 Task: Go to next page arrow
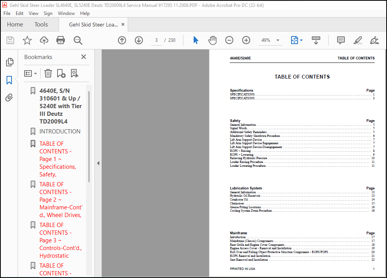(139, 40)
